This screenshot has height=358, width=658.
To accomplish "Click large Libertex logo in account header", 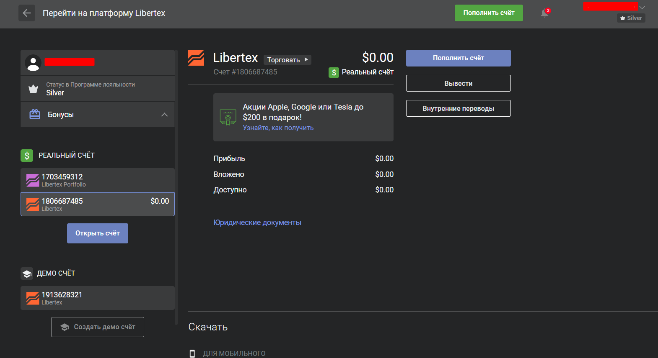I will click(196, 58).
